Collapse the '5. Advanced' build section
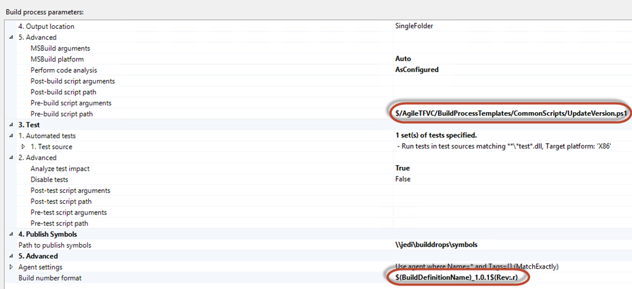This screenshot has width=632, height=289. (x=12, y=37)
